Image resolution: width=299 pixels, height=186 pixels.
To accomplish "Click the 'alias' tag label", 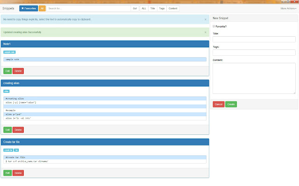I will point(7,91).
